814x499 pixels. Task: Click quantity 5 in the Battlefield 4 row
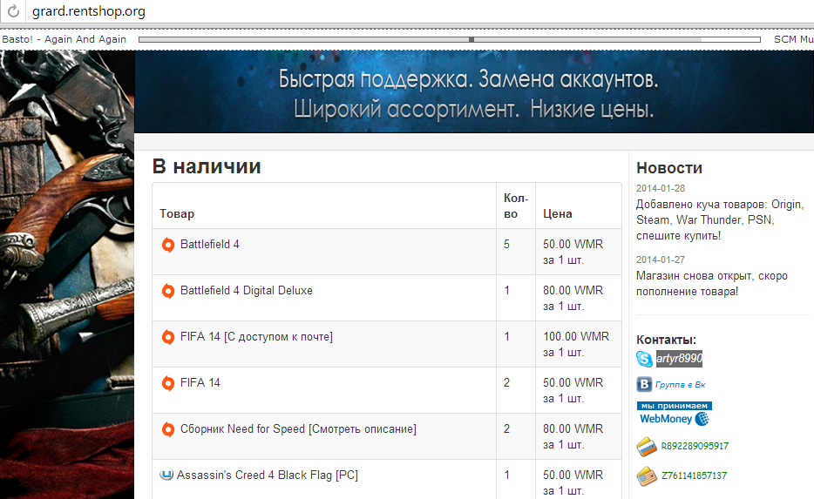pyautogui.click(x=506, y=245)
